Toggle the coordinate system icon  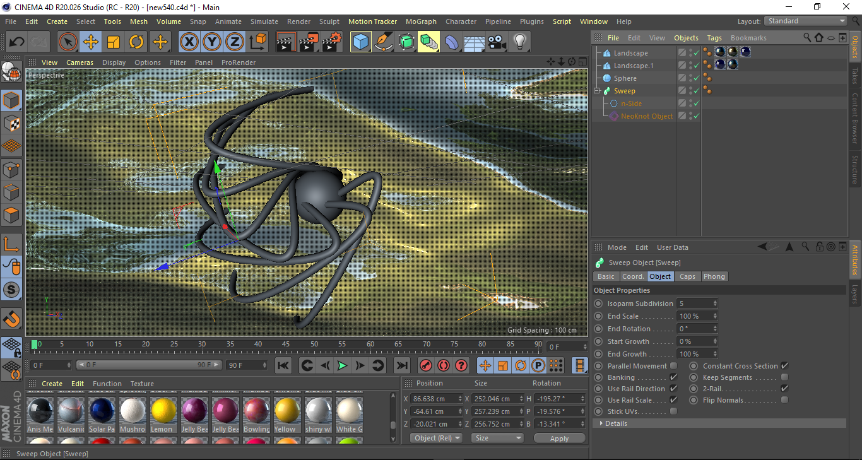click(x=257, y=42)
